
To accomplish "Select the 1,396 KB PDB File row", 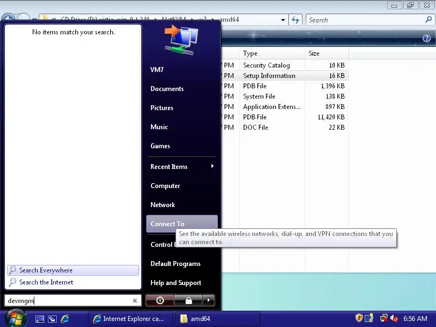I will (x=284, y=86).
